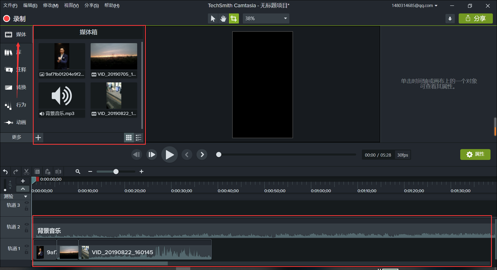The width and height of the screenshot is (497, 270).
Task: Click the Redo arrow icon
Action: pos(16,172)
